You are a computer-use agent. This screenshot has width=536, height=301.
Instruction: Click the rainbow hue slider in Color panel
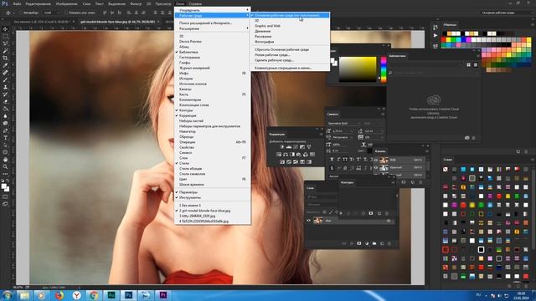(x=384, y=69)
